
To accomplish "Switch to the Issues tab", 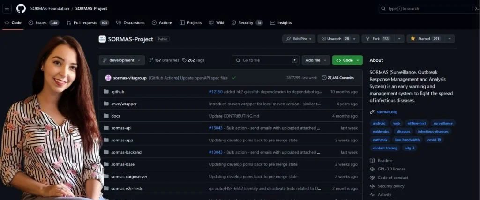I will [x=44, y=23].
